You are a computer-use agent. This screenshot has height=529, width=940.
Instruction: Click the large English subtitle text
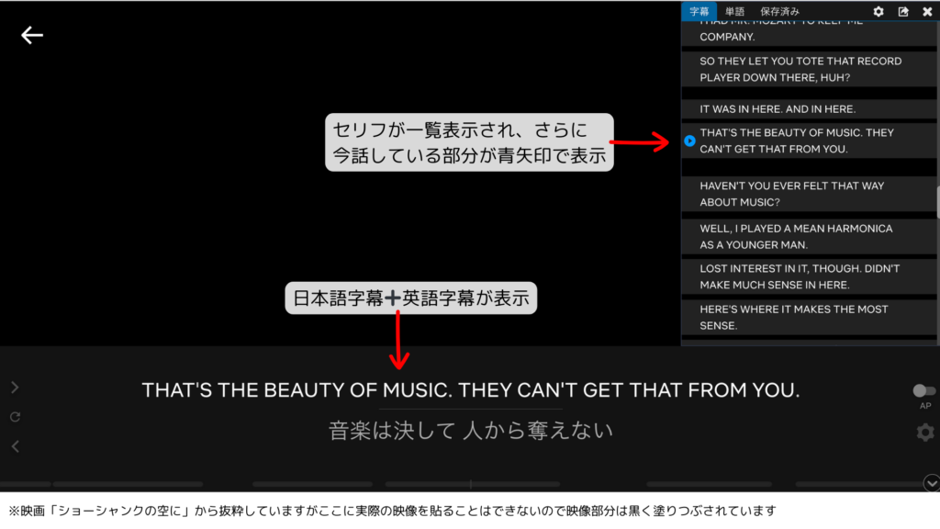pyautogui.click(x=471, y=390)
